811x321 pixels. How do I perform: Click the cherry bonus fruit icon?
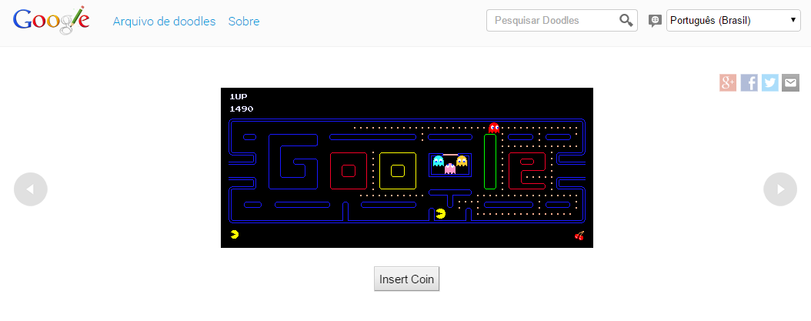point(579,235)
